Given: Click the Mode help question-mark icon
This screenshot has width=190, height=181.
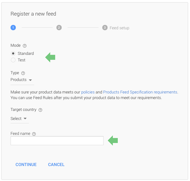Looking at the screenshot, I should 25,46.
